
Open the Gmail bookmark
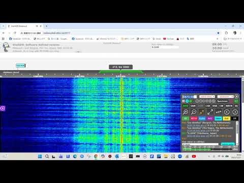pos(157,39)
